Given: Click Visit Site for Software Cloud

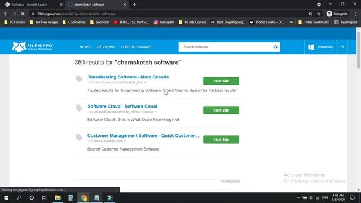Looking at the screenshot, I should [221, 111].
